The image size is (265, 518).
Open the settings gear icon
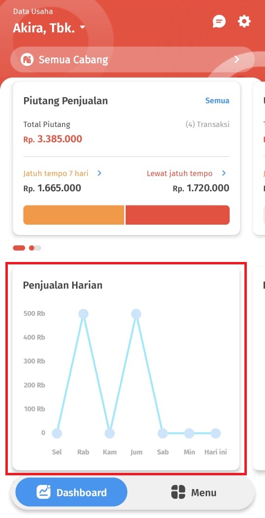pyautogui.click(x=244, y=22)
